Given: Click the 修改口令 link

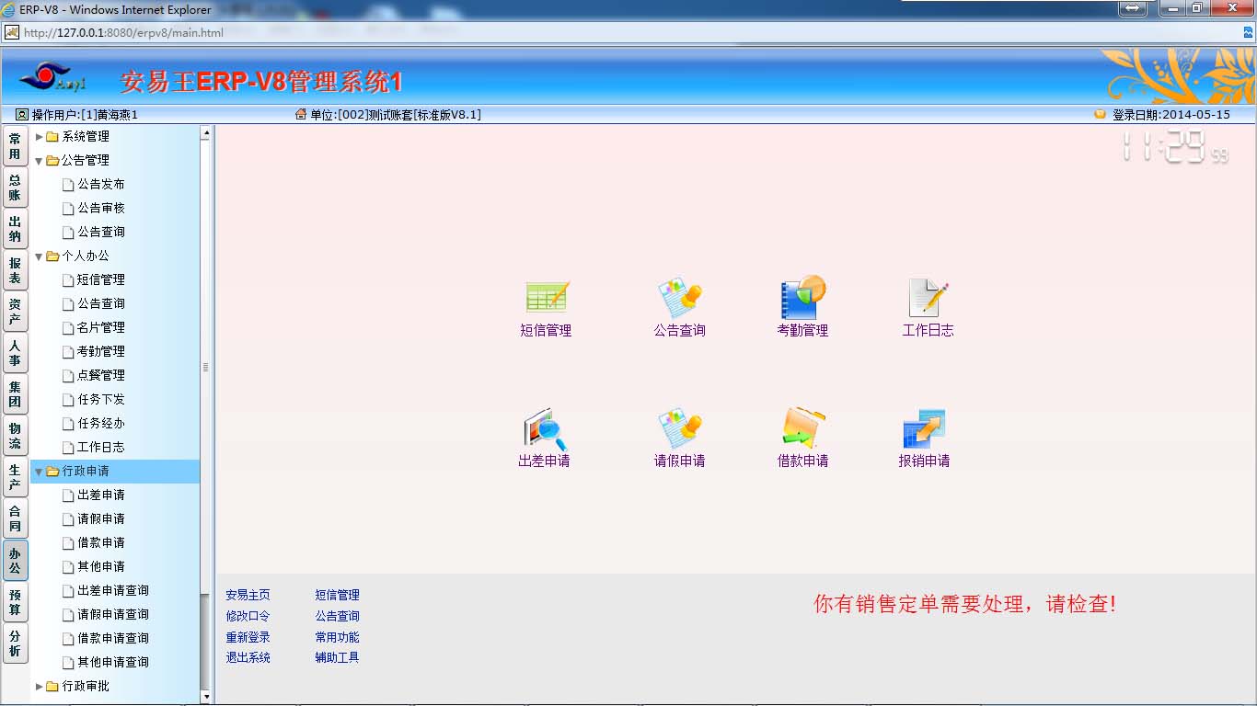Looking at the screenshot, I should pos(248,616).
